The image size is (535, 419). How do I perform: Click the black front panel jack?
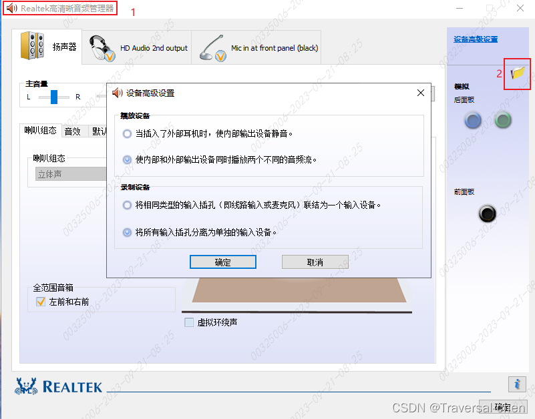[487, 214]
